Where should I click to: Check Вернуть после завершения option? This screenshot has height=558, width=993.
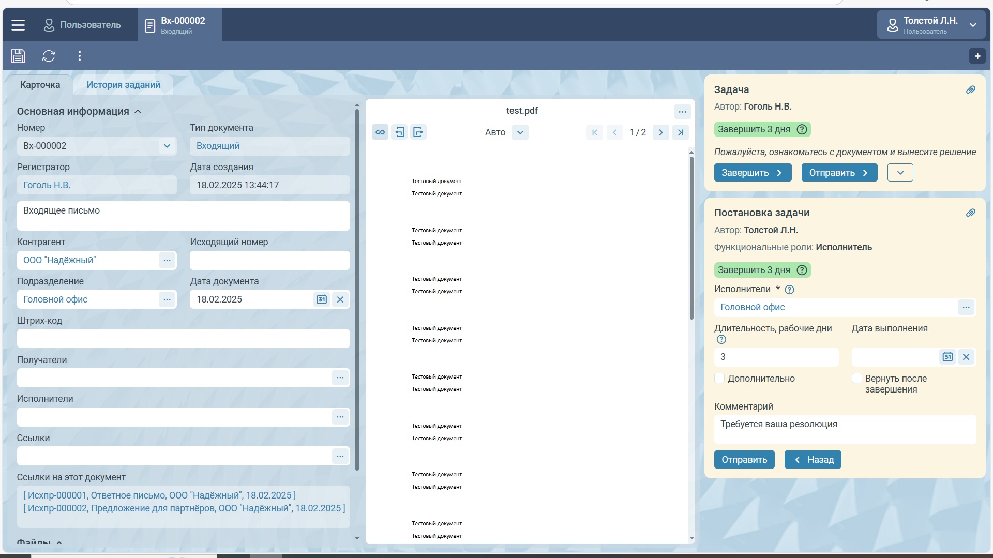856,378
